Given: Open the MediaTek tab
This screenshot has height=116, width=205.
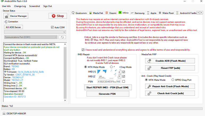Looking at the screenshot, I should pos(96,13).
